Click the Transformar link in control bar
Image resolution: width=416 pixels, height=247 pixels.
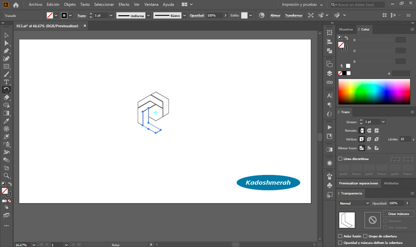coord(294,15)
